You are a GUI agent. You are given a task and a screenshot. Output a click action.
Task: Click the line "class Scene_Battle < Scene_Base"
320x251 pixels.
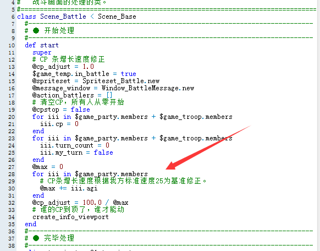pyautogui.click(x=76, y=17)
